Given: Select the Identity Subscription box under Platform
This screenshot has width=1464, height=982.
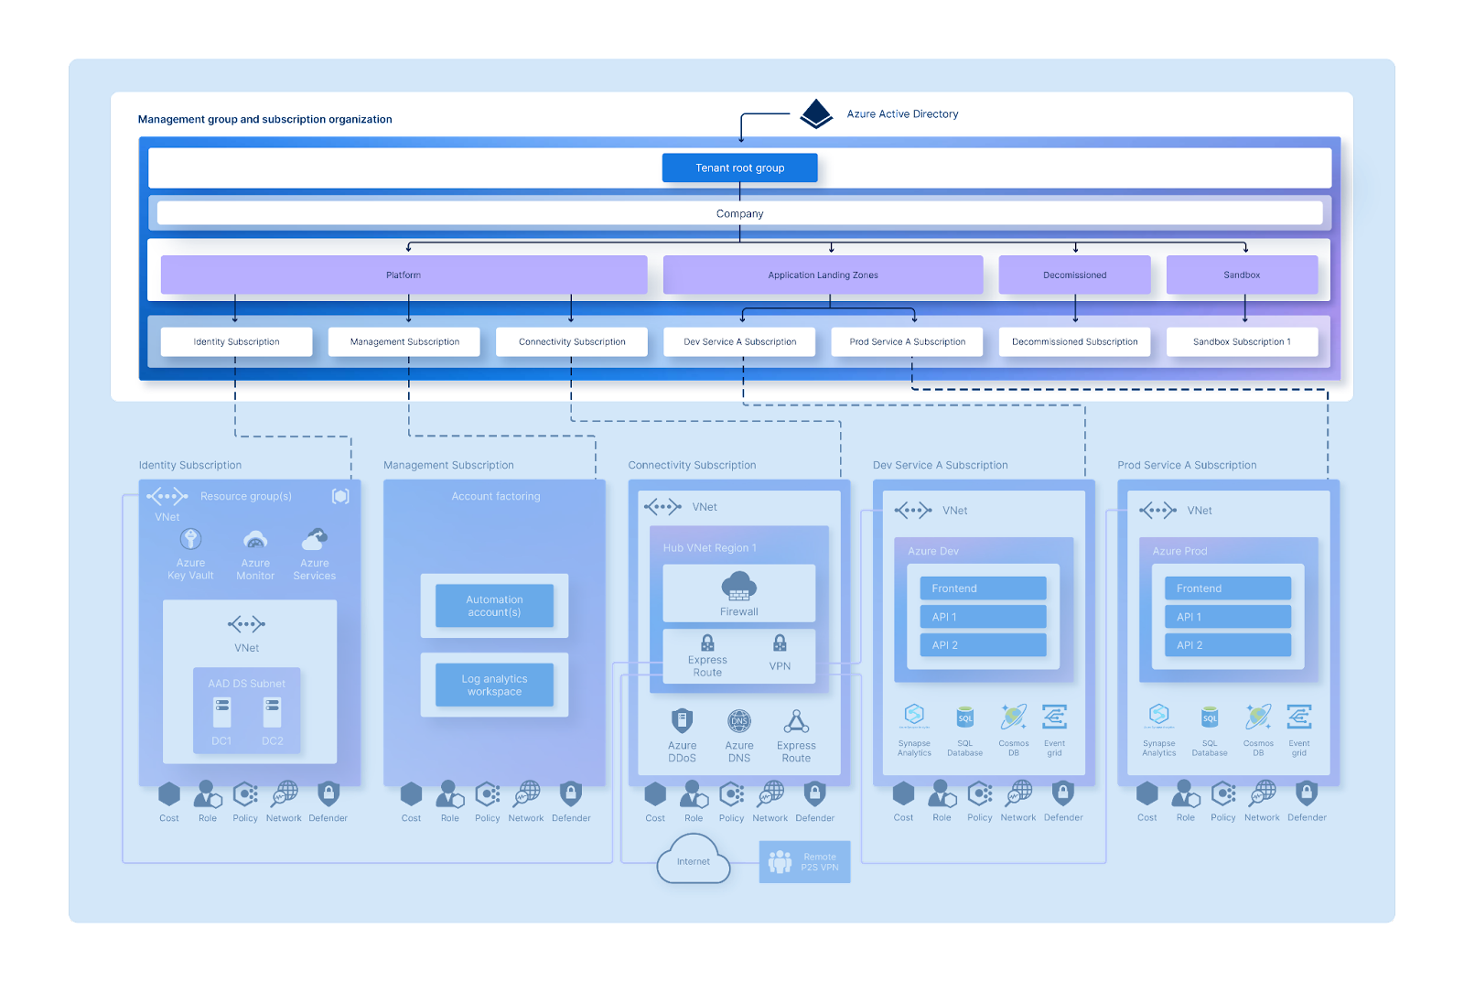Looking at the screenshot, I should (236, 341).
